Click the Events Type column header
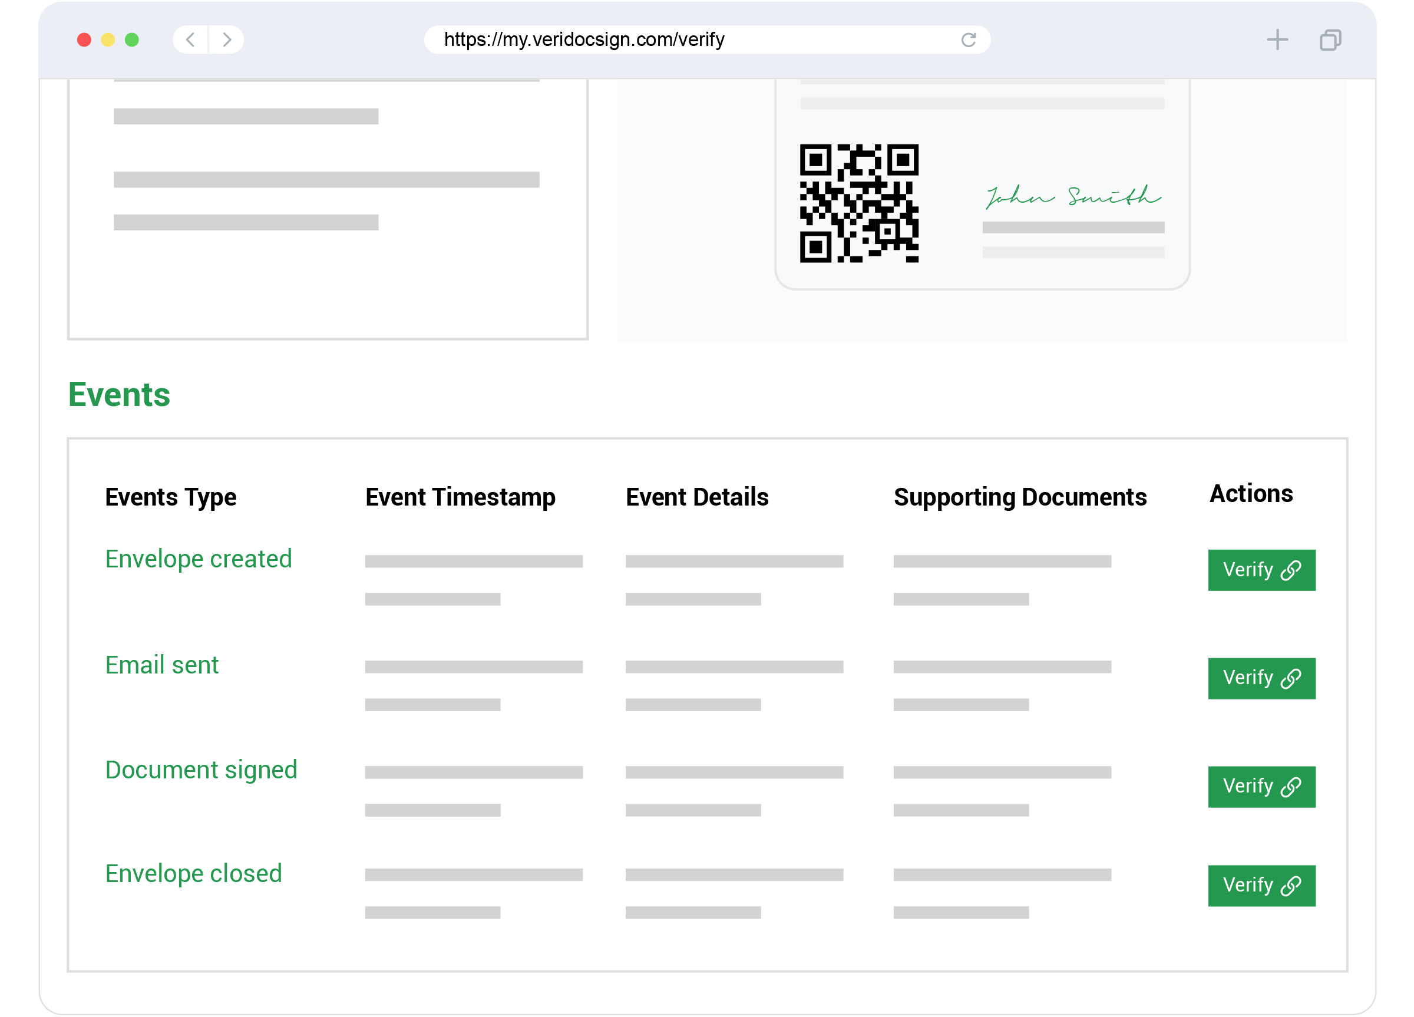This screenshot has width=1414, height=1017. pyautogui.click(x=170, y=497)
